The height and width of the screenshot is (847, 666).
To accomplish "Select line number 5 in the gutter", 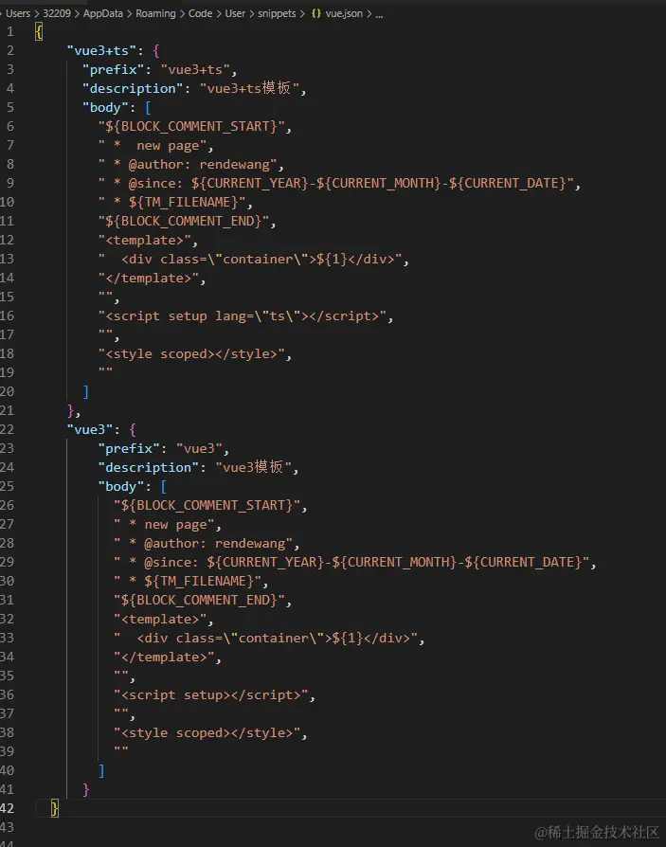I will [9, 107].
